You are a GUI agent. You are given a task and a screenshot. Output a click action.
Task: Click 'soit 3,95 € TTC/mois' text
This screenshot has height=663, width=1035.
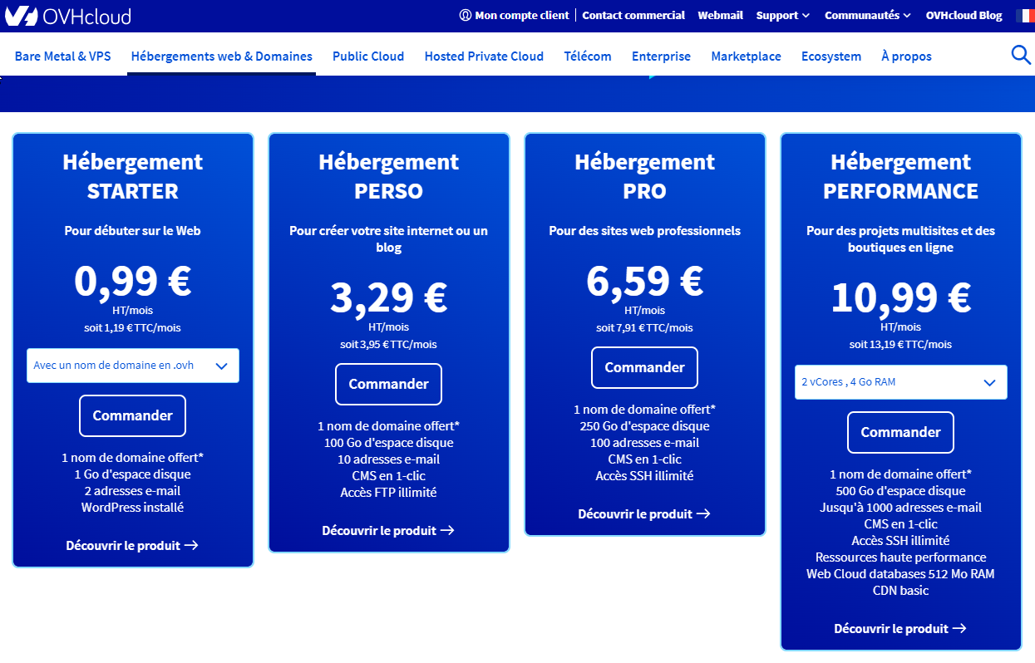click(388, 344)
